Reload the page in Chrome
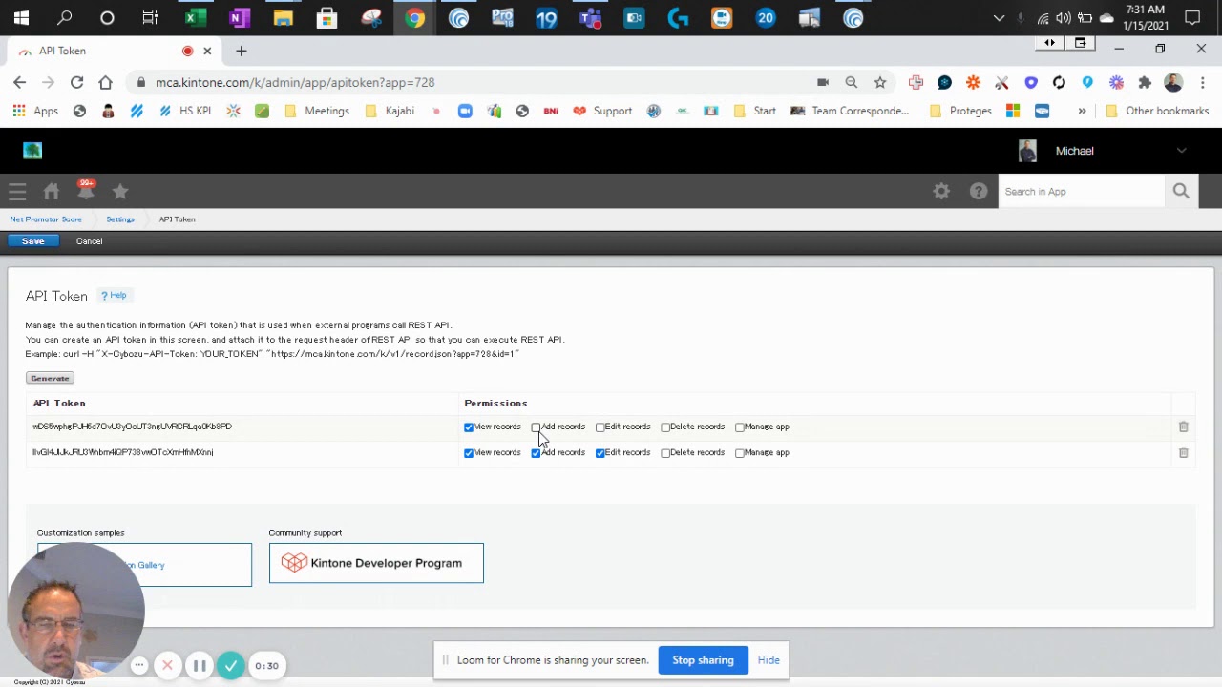The image size is (1222, 687). click(x=76, y=82)
